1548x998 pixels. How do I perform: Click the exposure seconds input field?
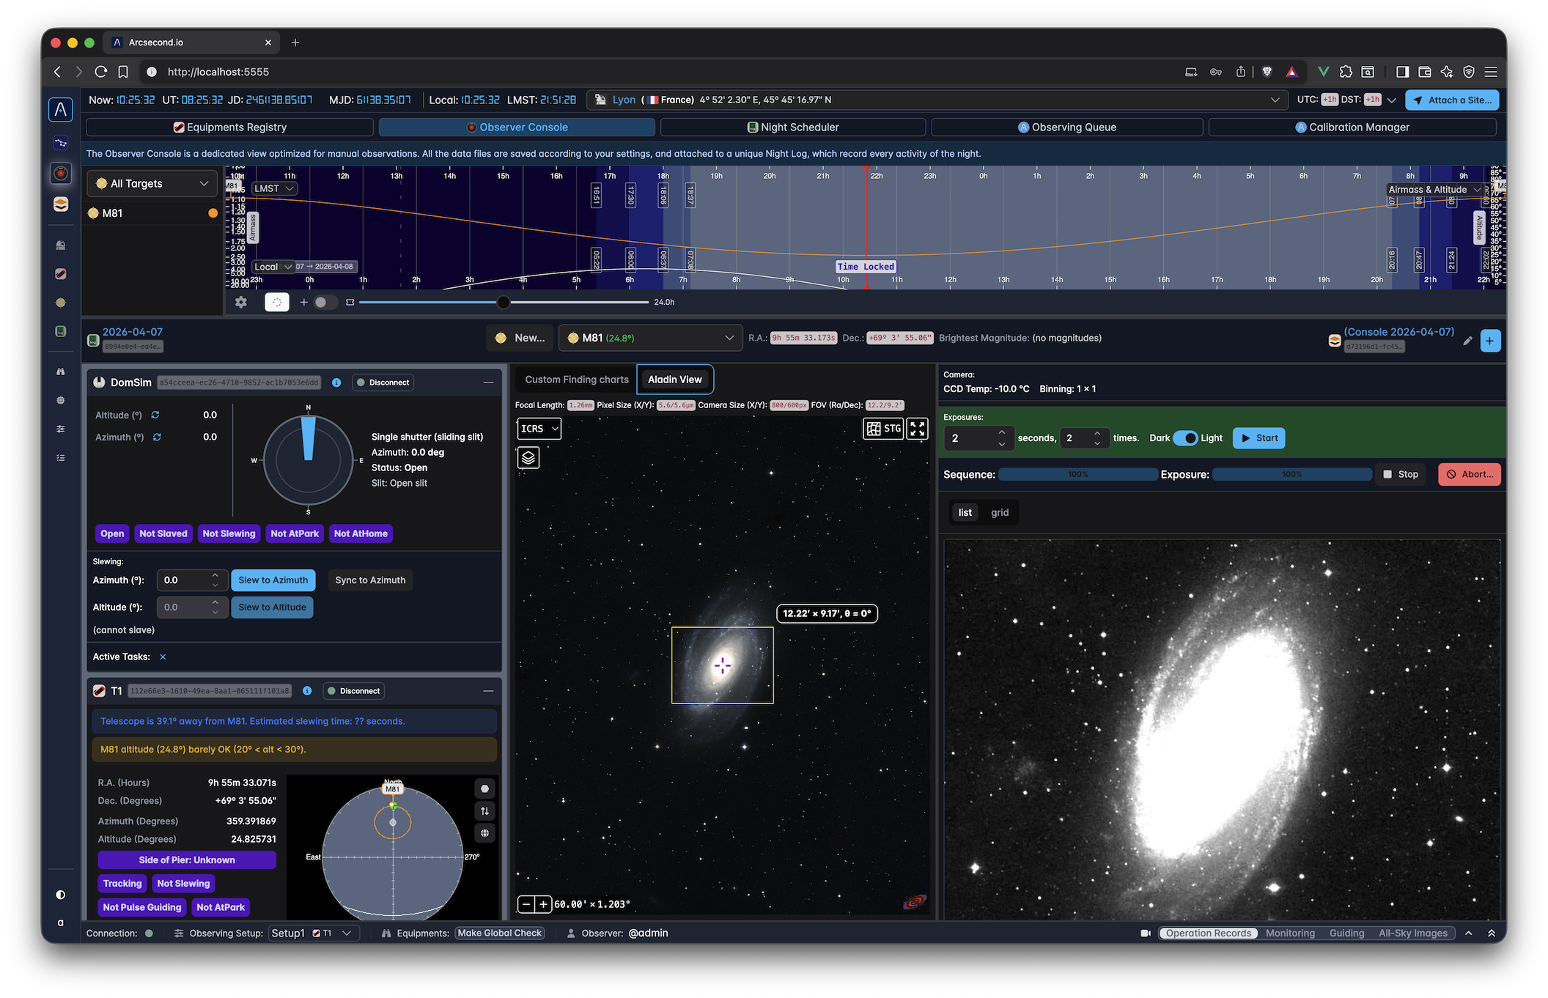click(x=978, y=438)
